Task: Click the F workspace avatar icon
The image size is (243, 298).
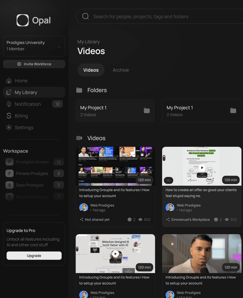Action: point(9,173)
